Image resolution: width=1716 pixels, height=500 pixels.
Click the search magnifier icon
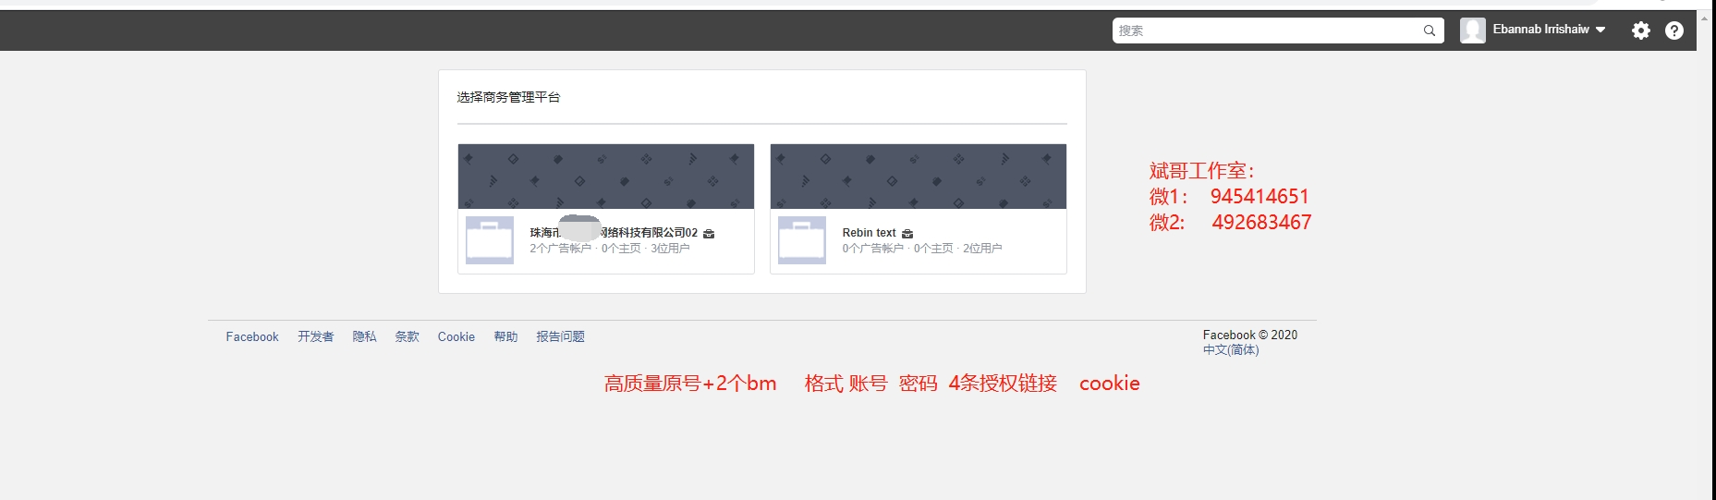click(1429, 30)
